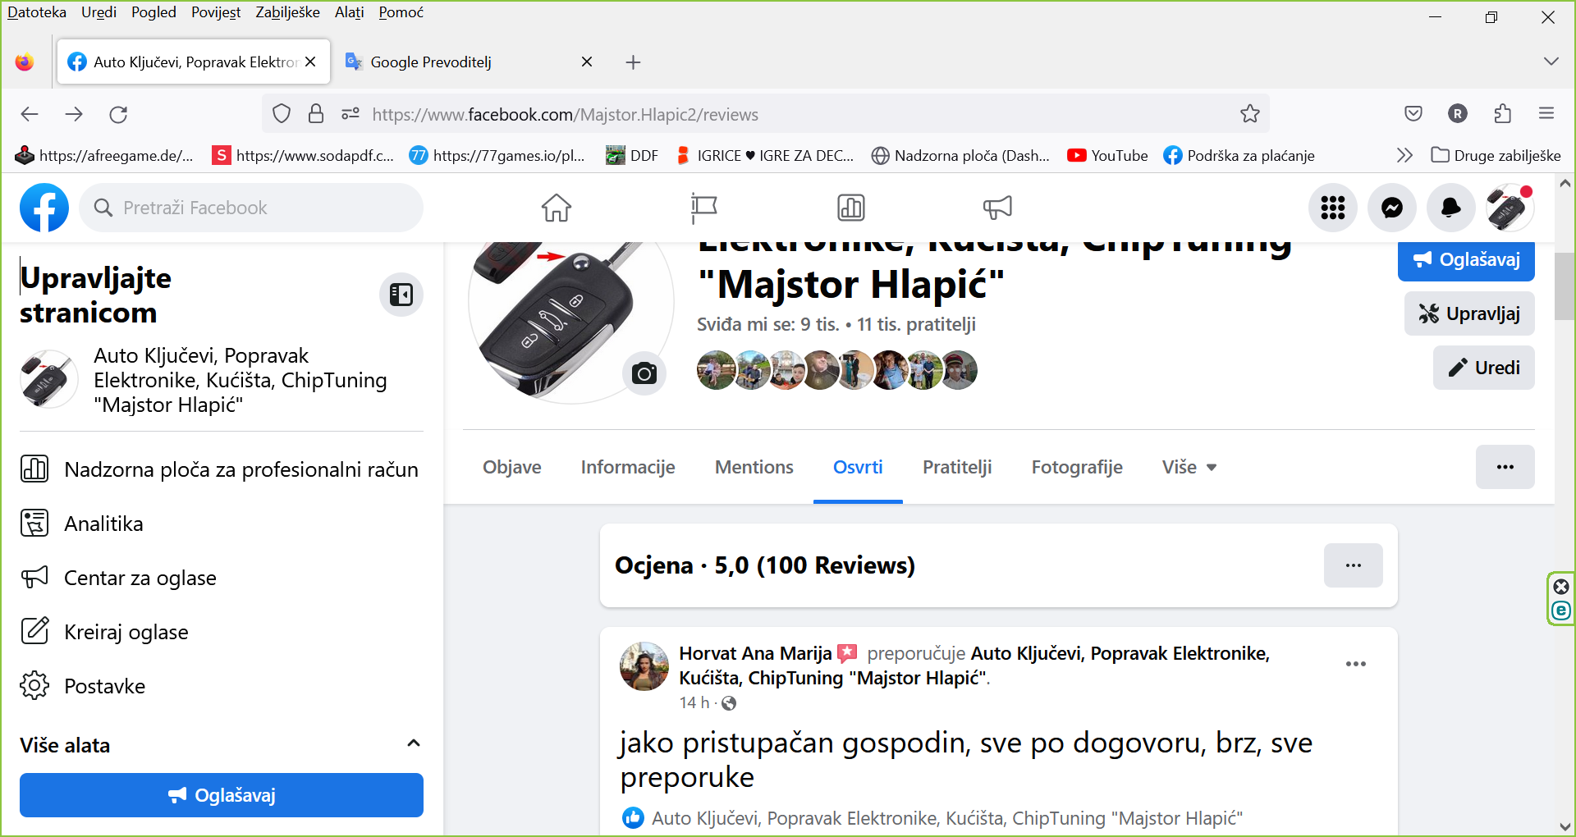Screen dimensions: 1576x837
Task: Open the Pogled menu
Action: click(x=153, y=12)
